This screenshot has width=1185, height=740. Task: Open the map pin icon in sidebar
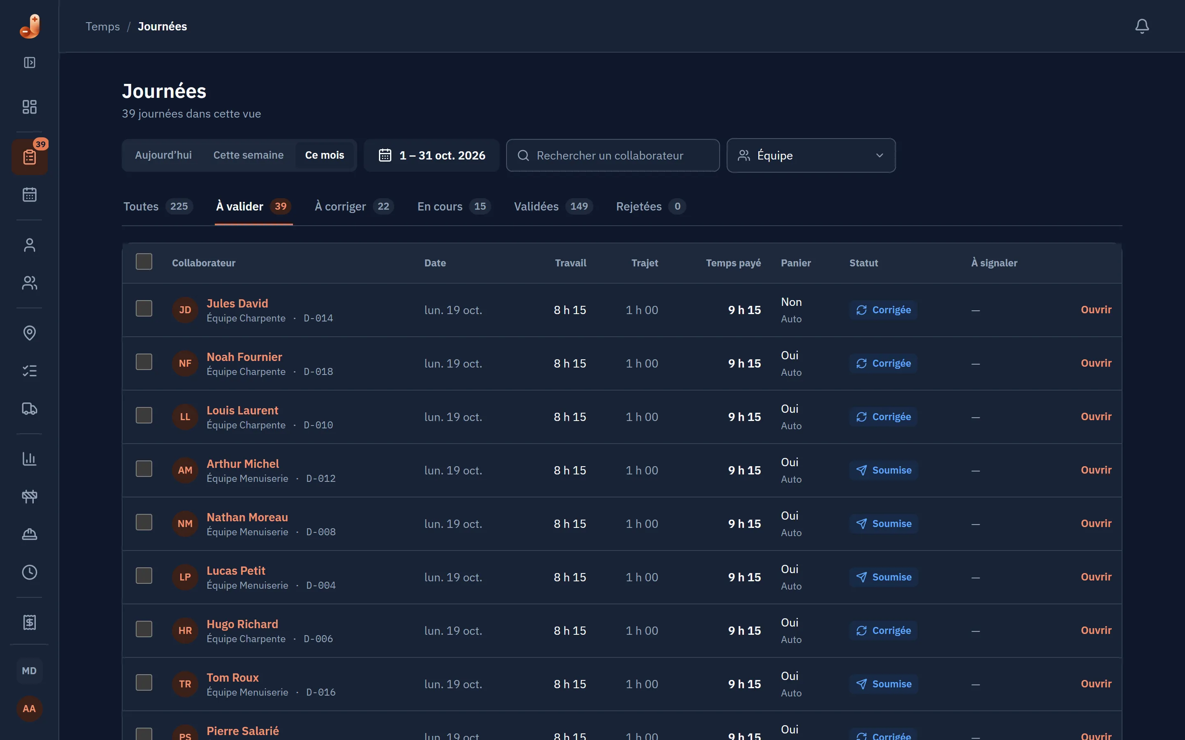coord(29,333)
